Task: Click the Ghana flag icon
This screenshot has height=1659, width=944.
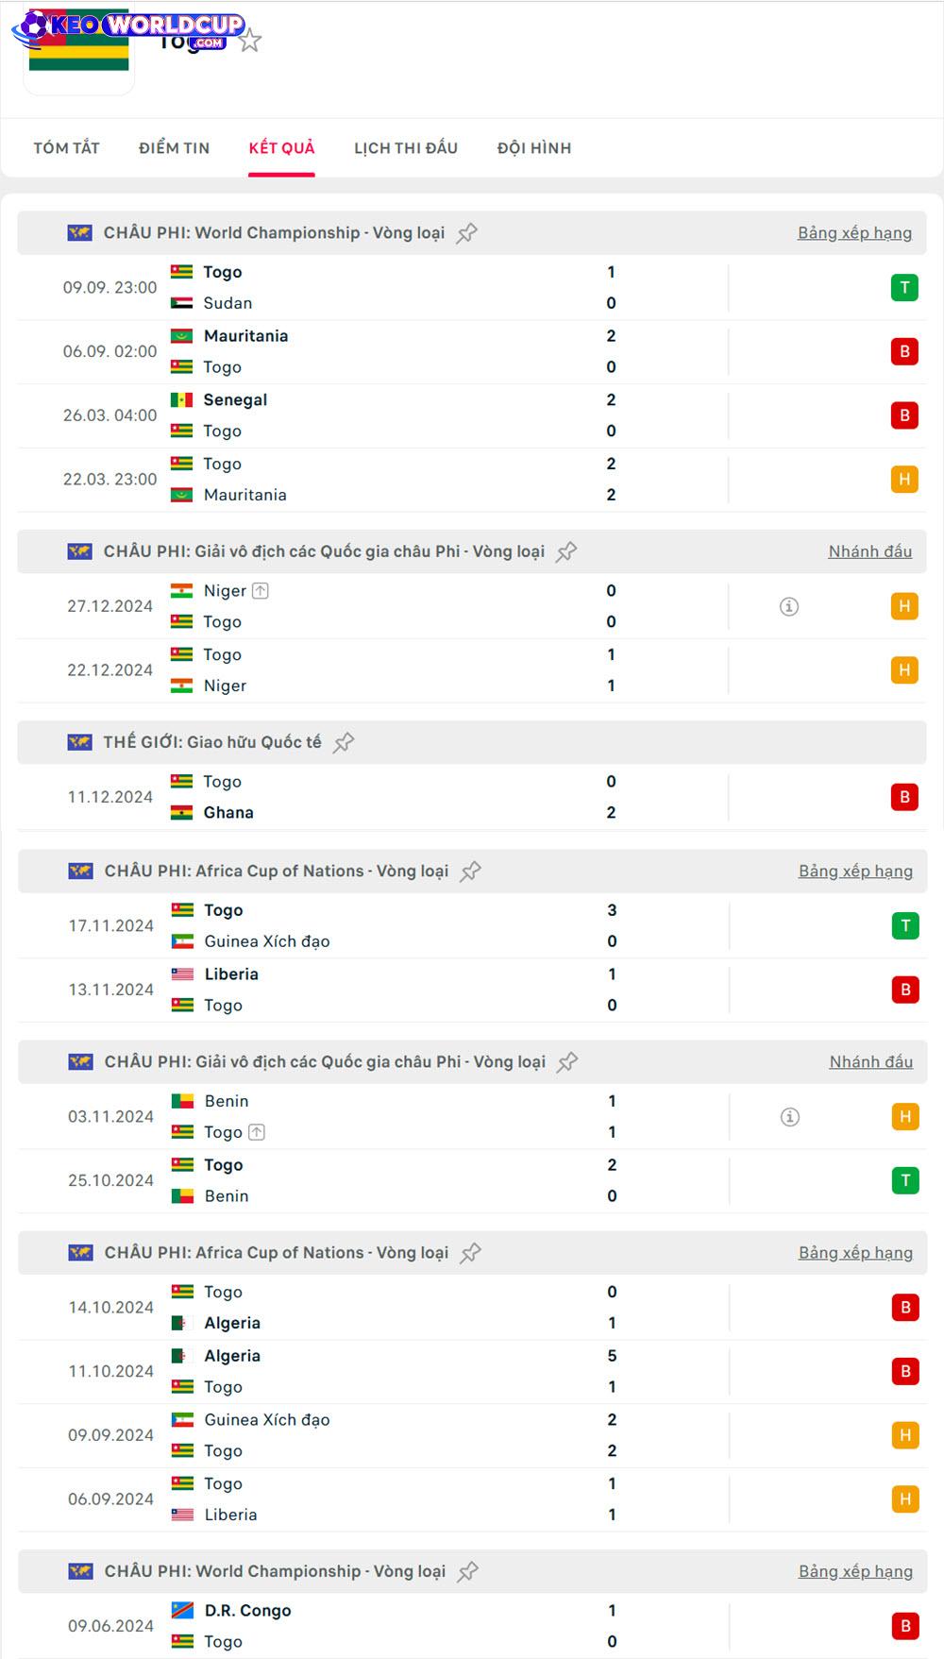Action: pyautogui.click(x=181, y=812)
